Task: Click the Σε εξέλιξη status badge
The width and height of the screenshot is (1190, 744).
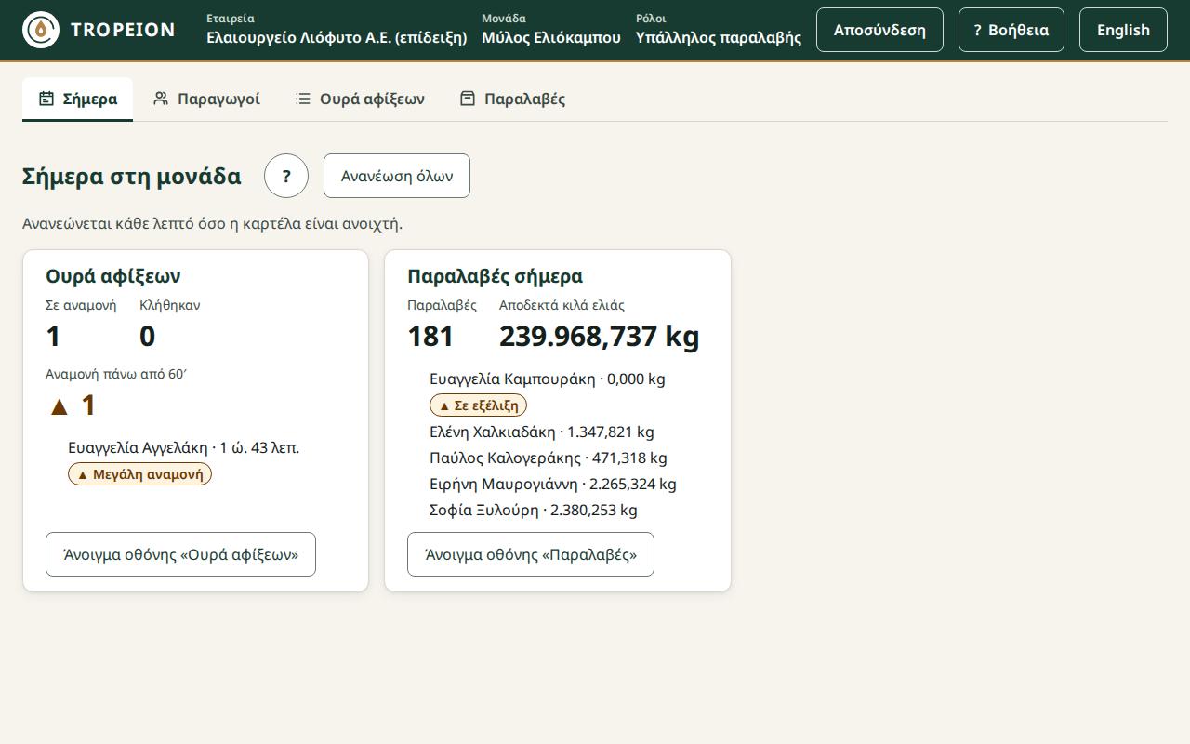Action: pos(479,405)
